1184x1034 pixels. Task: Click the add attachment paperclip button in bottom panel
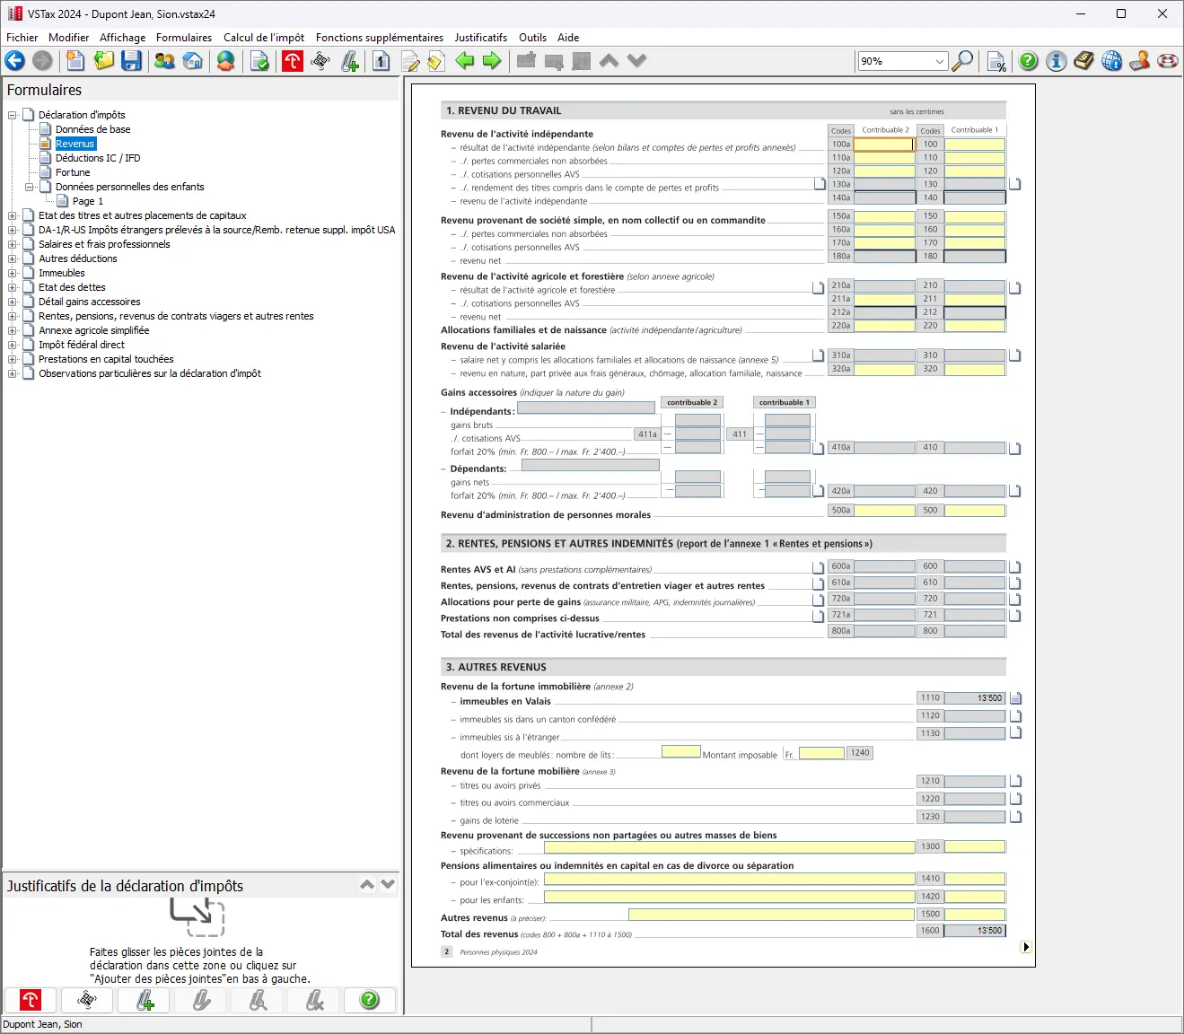[145, 1000]
